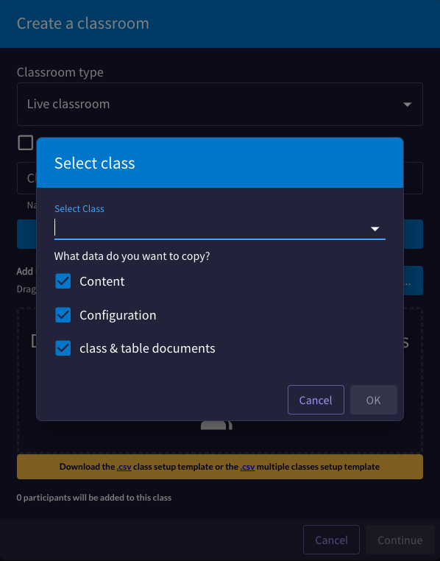Screen dimensions: 440x561
Task: Uncheck the Configuration checkbox
Action: click(63, 315)
